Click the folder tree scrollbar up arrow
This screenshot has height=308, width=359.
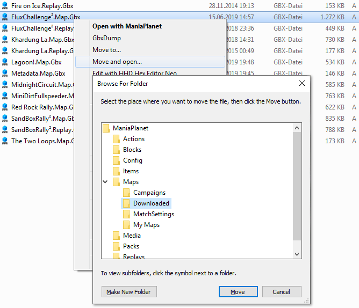297,128
